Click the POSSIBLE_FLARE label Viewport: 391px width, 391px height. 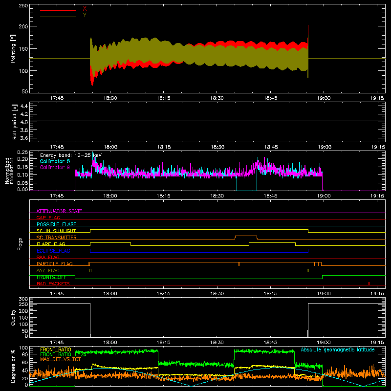56,224
